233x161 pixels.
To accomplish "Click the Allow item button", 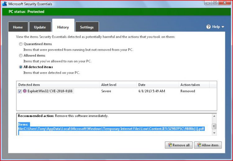I will coord(208,145).
